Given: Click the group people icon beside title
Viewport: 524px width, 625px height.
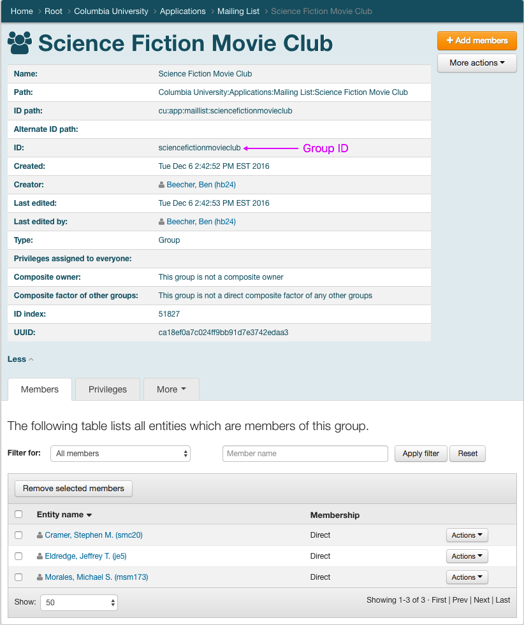Looking at the screenshot, I should [x=20, y=43].
